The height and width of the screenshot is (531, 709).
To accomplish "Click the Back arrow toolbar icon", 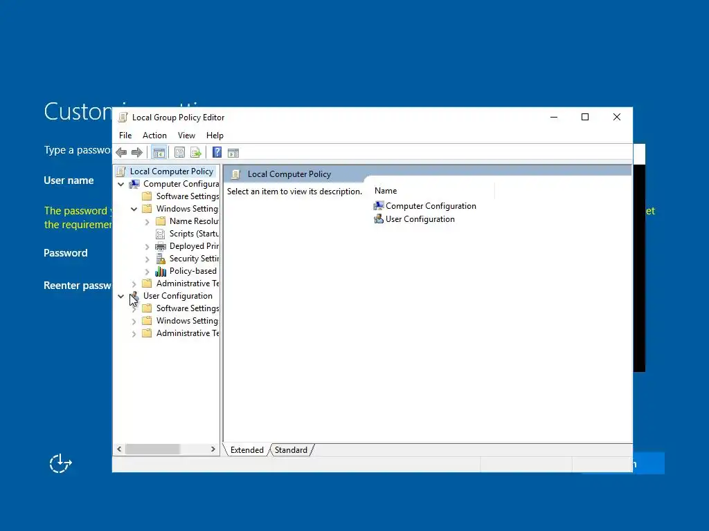I will point(121,153).
